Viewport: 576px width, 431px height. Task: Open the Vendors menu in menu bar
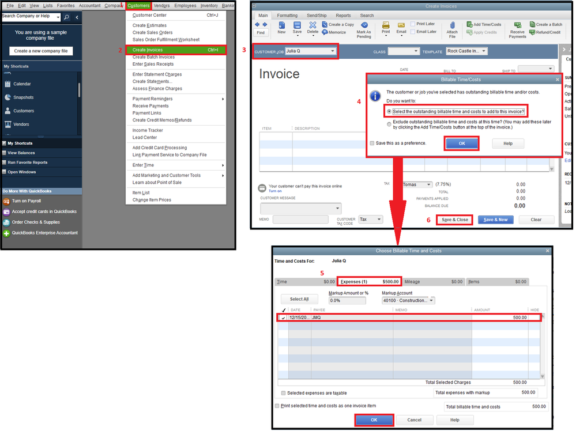161,6
